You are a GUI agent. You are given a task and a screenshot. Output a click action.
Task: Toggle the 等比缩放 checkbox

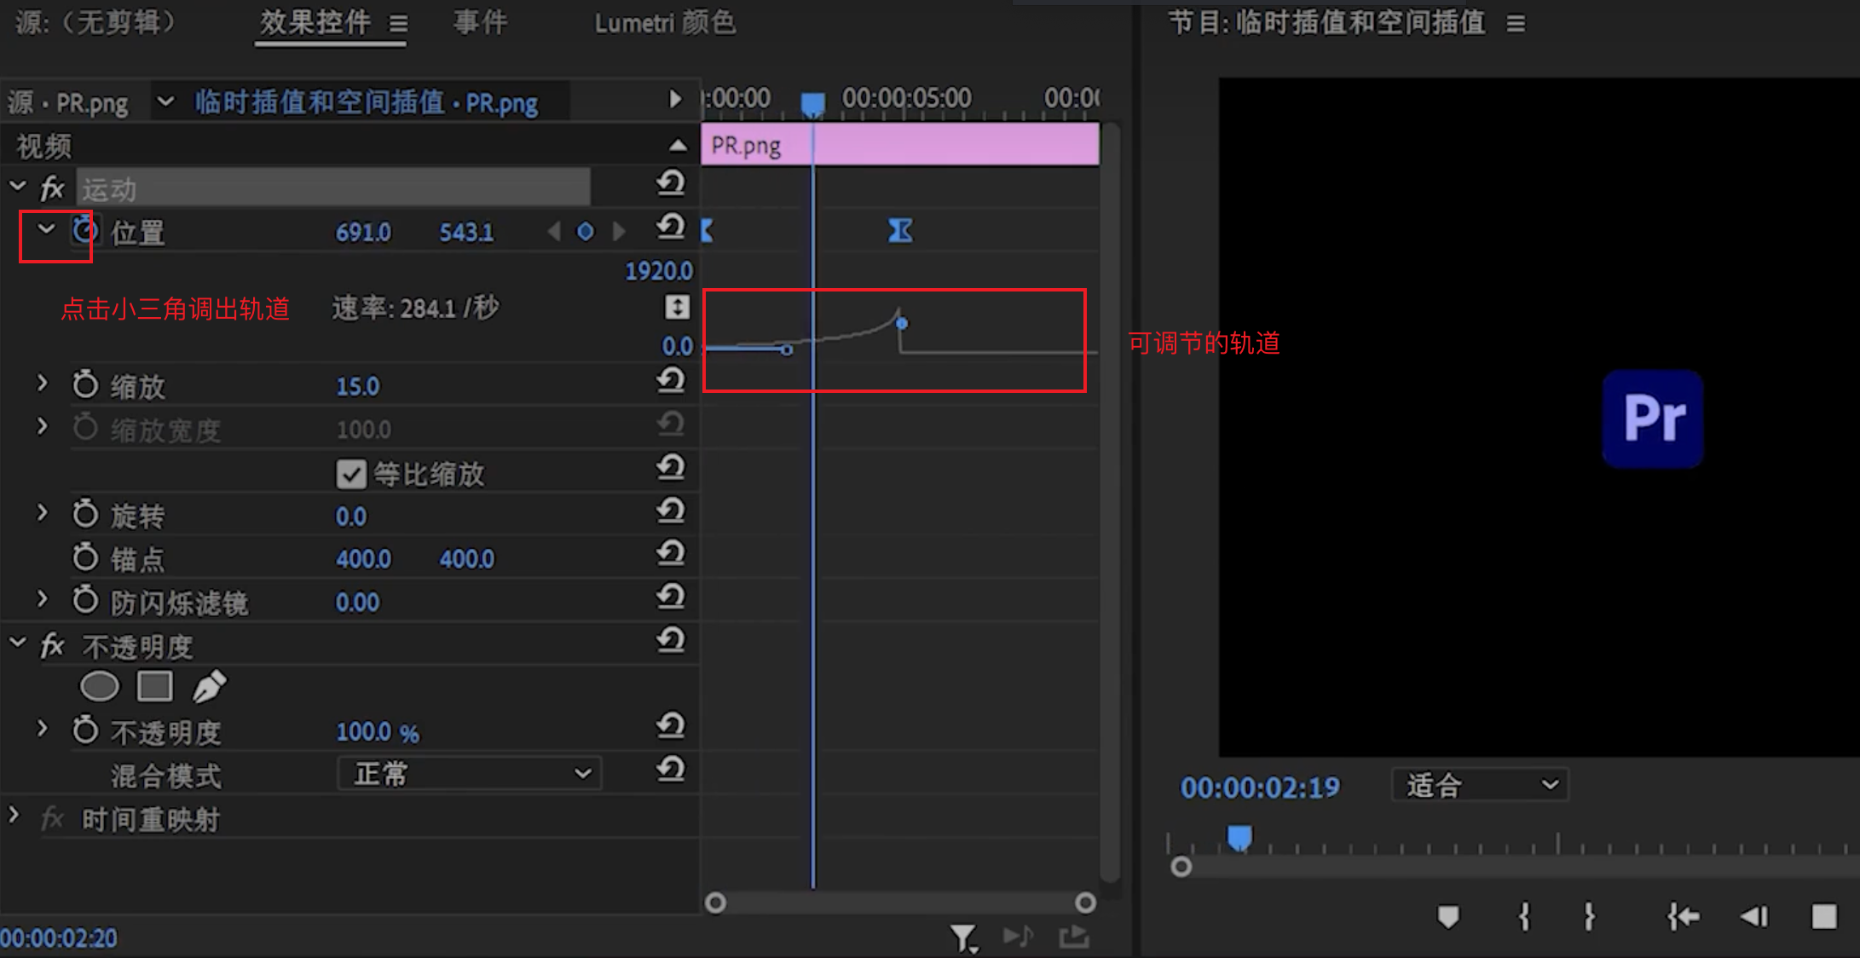pos(351,474)
